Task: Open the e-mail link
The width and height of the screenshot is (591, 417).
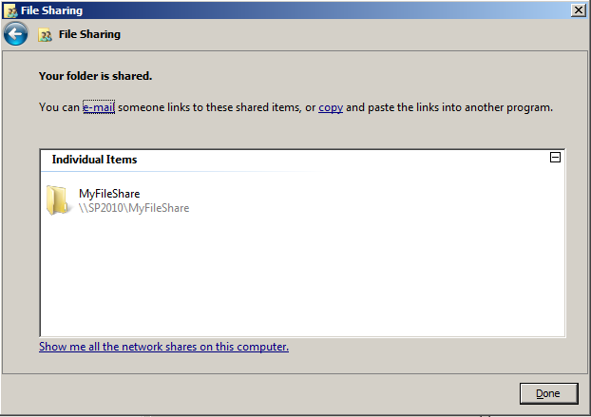Action: (99, 107)
